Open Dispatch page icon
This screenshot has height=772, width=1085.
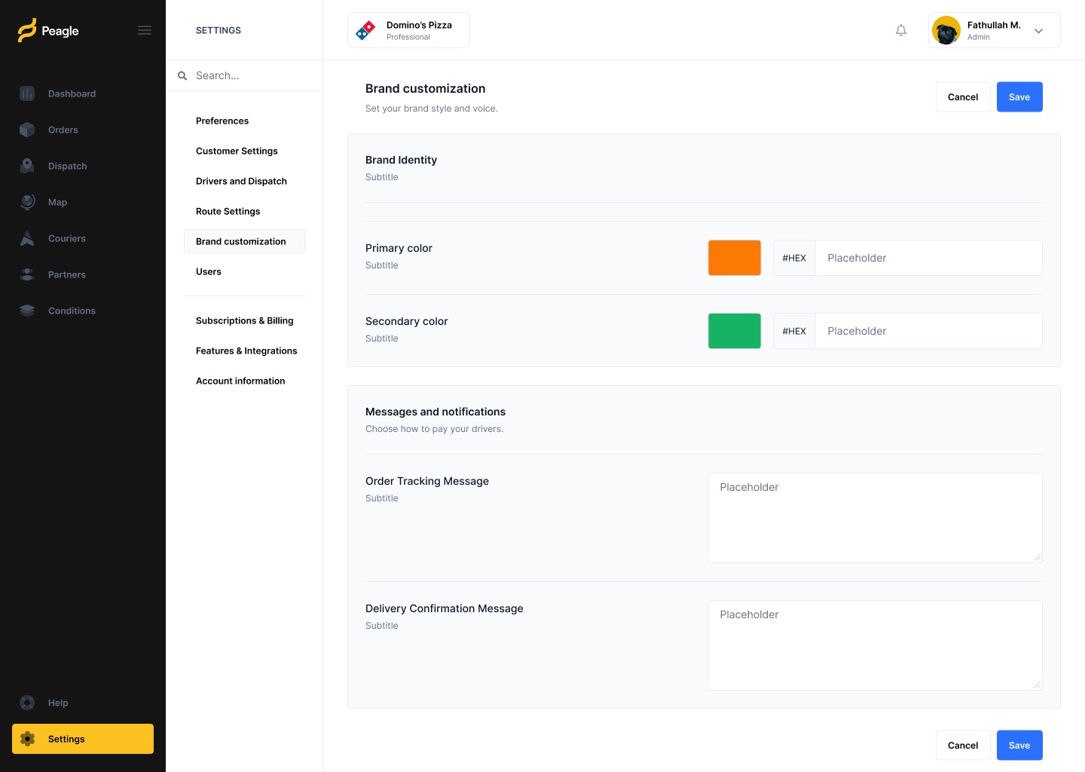pos(27,166)
